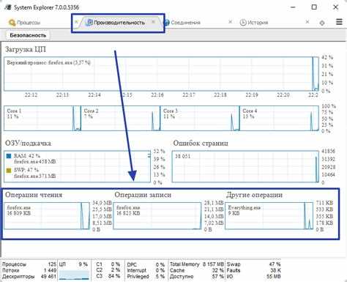Open the Процессы tab

(24, 23)
